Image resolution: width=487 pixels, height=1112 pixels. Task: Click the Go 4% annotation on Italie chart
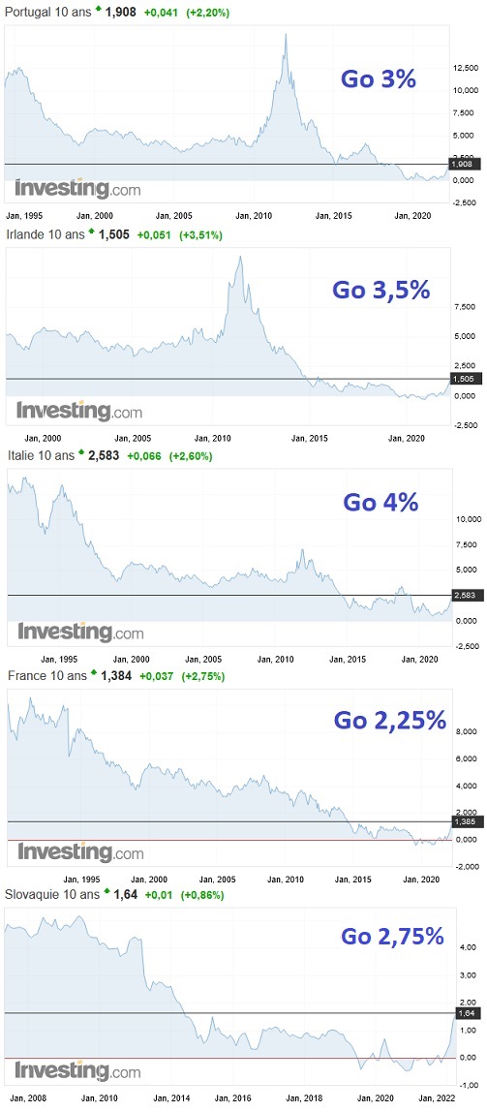[x=380, y=503]
